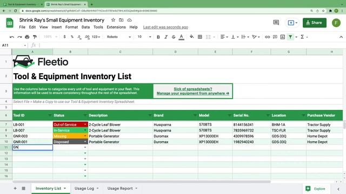Image resolution: width=346 pixels, height=194 pixels.
Task: Toggle strikethrough formatting
Action: (x=174, y=37)
